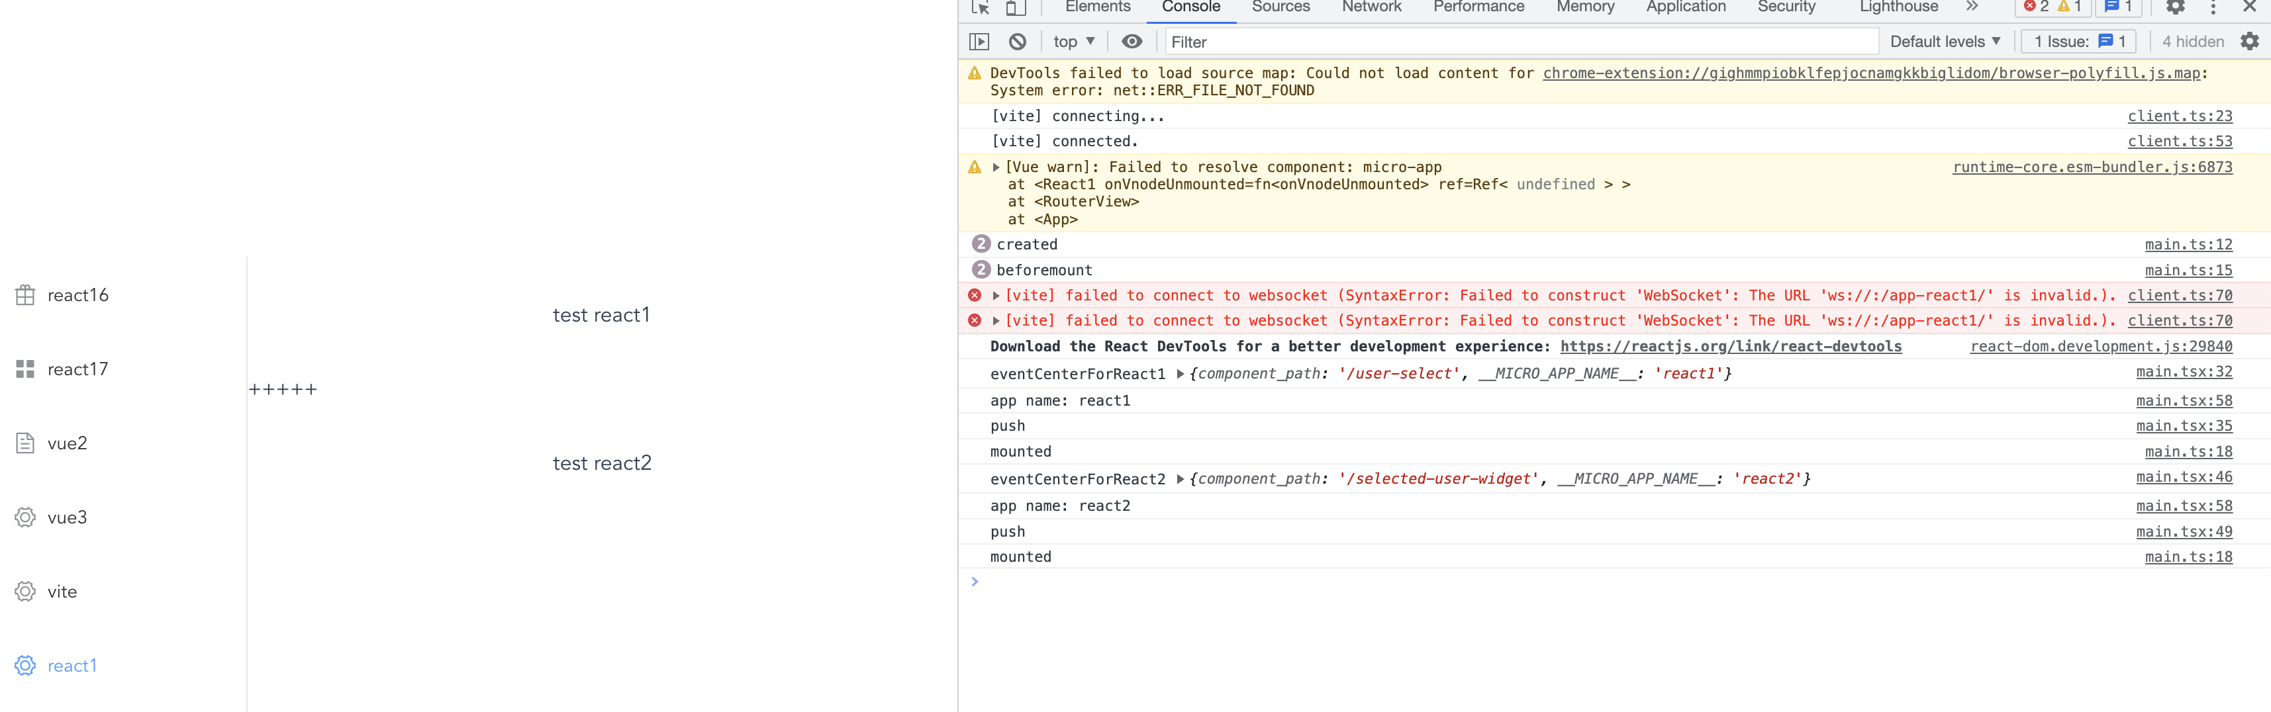Switch to the Network tab
The height and width of the screenshot is (712, 2271).
click(x=1371, y=7)
